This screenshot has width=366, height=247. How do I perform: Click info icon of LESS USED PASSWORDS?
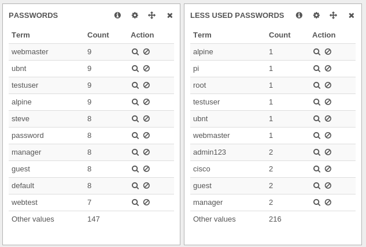[299, 16]
